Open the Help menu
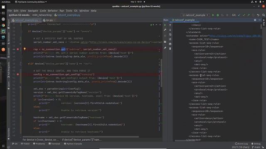 [94, 11]
